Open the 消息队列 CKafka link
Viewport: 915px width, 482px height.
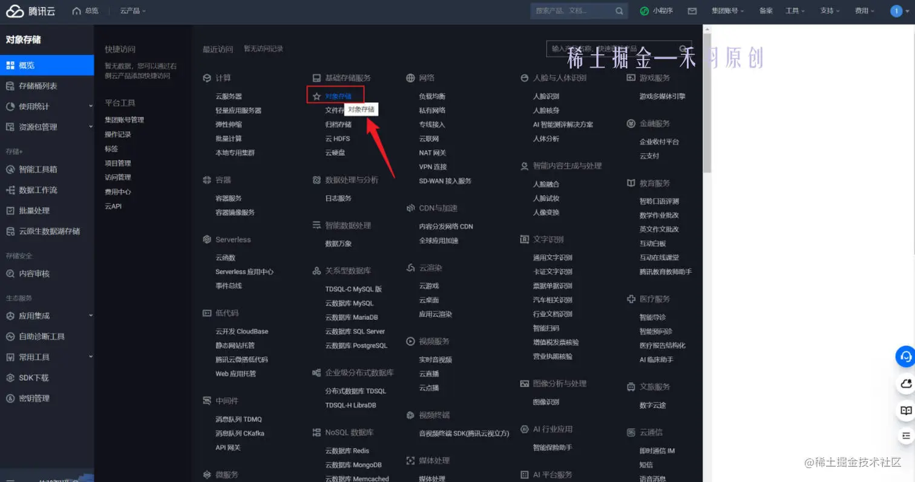coord(240,433)
